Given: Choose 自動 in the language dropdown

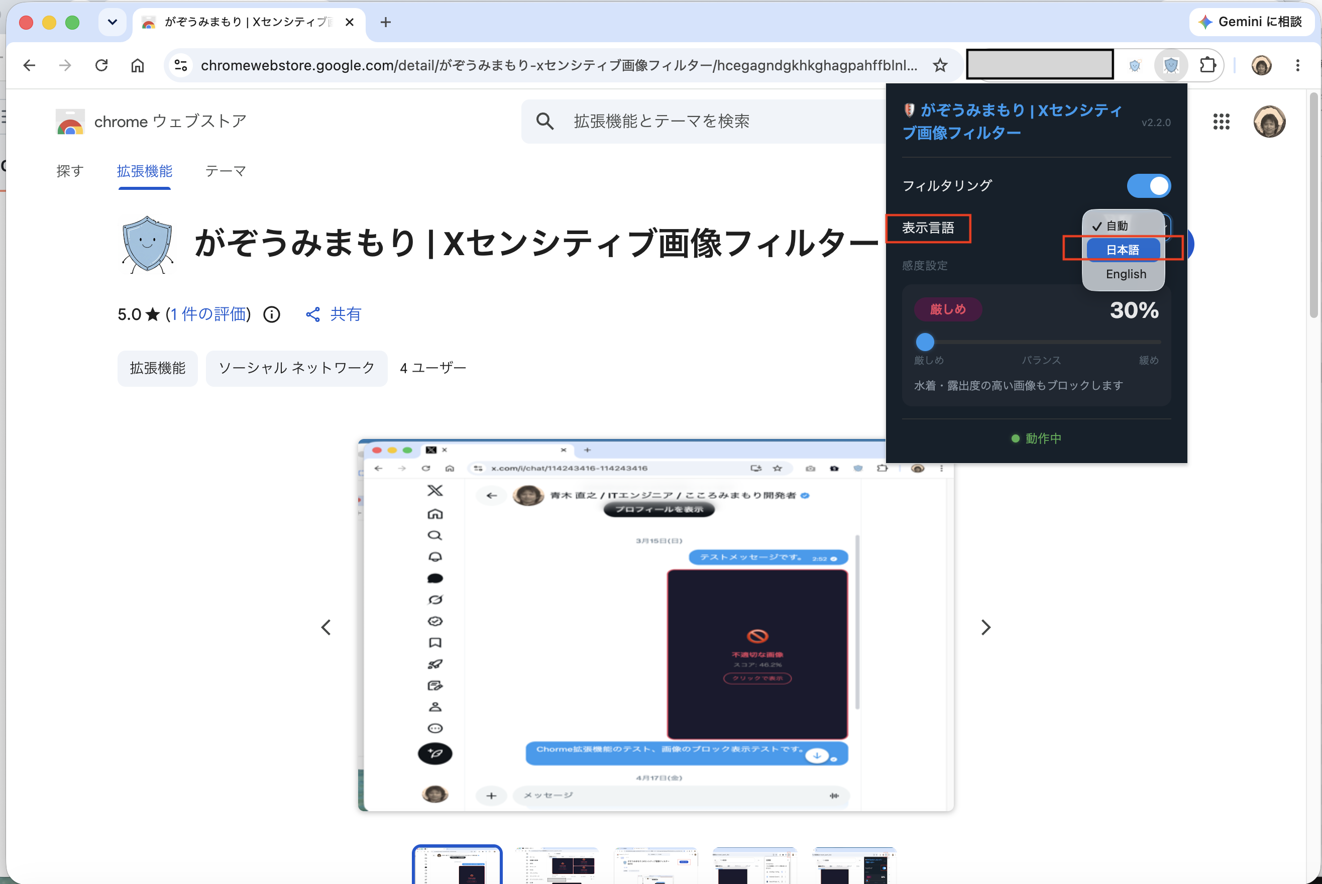Looking at the screenshot, I should pos(1123,226).
